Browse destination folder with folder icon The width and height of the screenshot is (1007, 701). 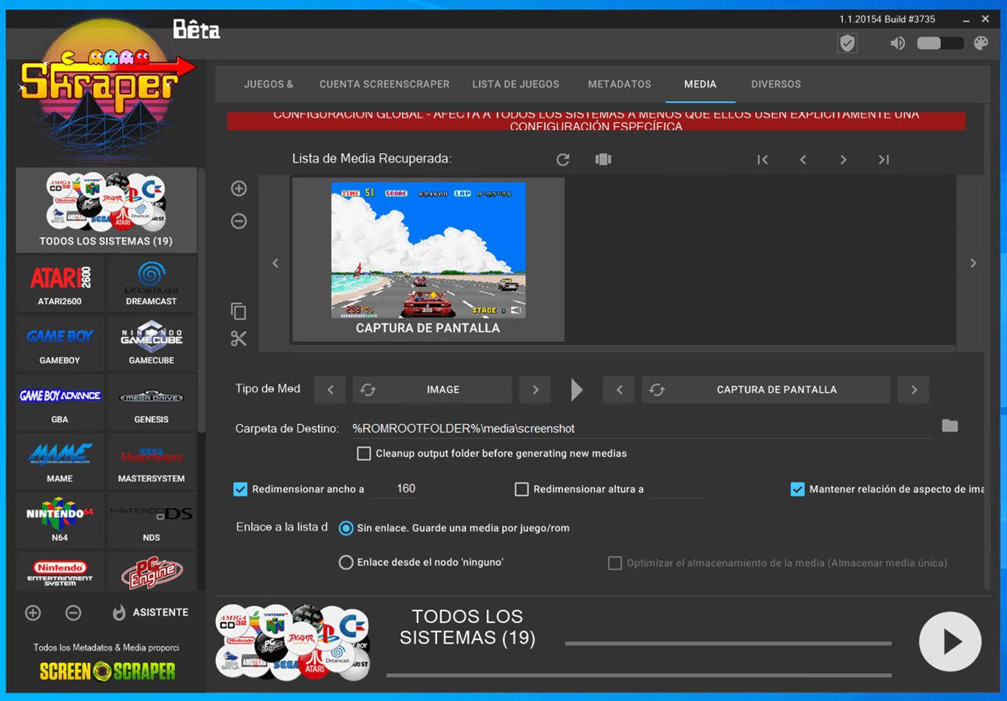[x=949, y=426]
